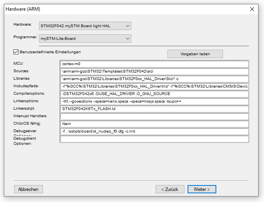The image size is (264, 202).
Task: Click the Compileroptions text box
Action: coord(154,94)
